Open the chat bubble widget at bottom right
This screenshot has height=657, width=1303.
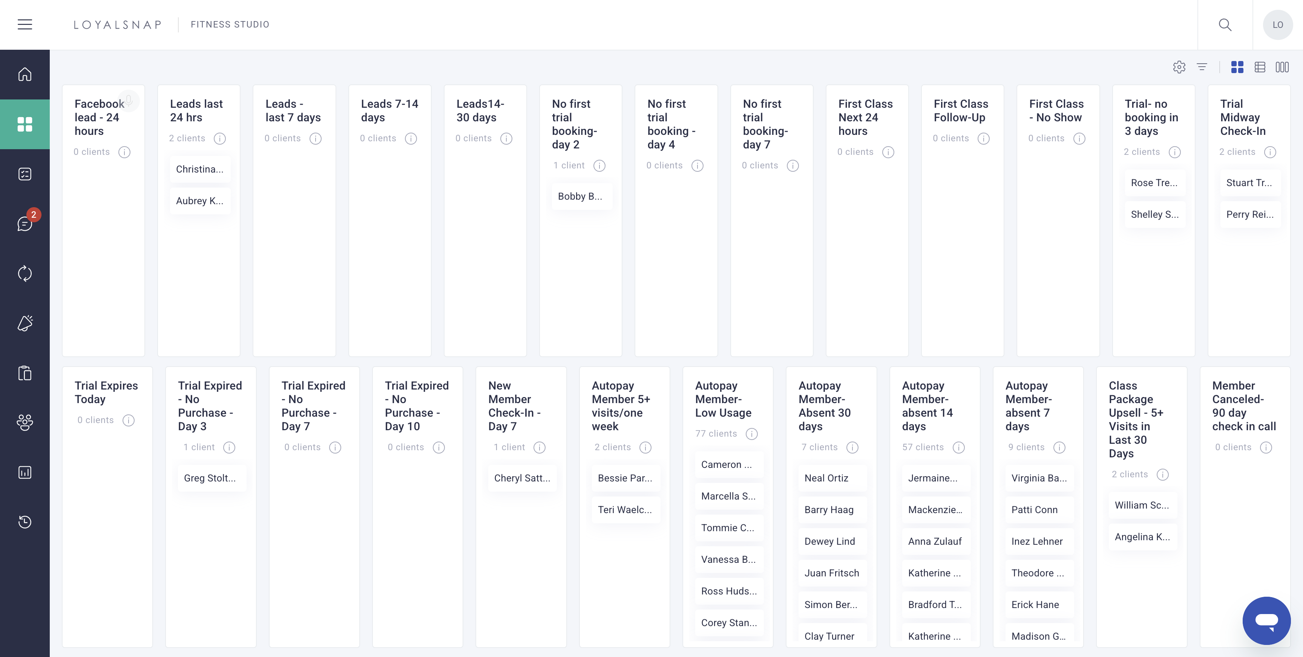[x=1266, y=620]
